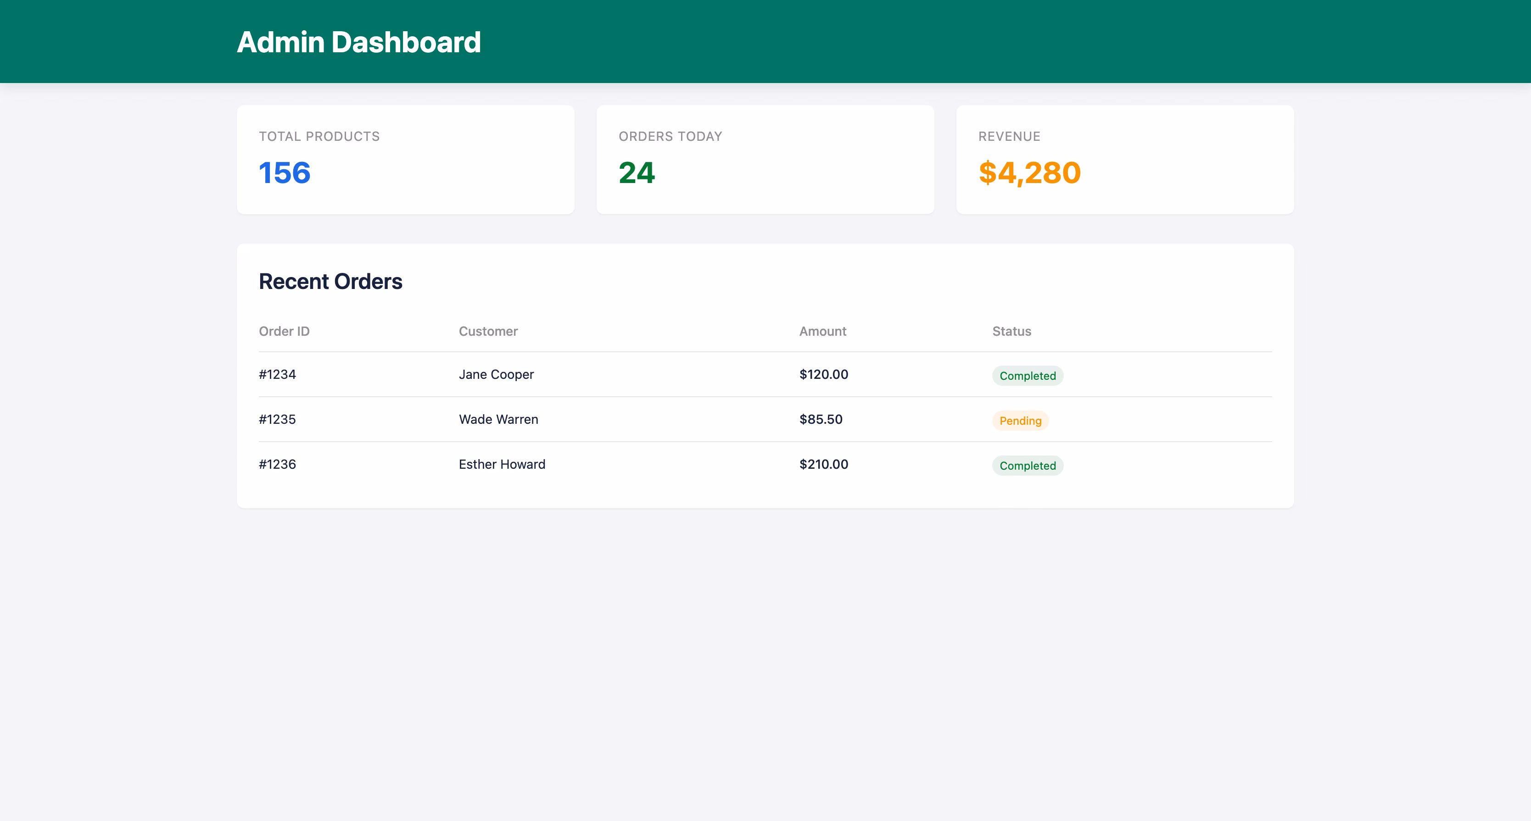Image resolution: width=1531 pixels, height=821 pixels.
Task: Click the Amount column header
Action: (822, 331)
